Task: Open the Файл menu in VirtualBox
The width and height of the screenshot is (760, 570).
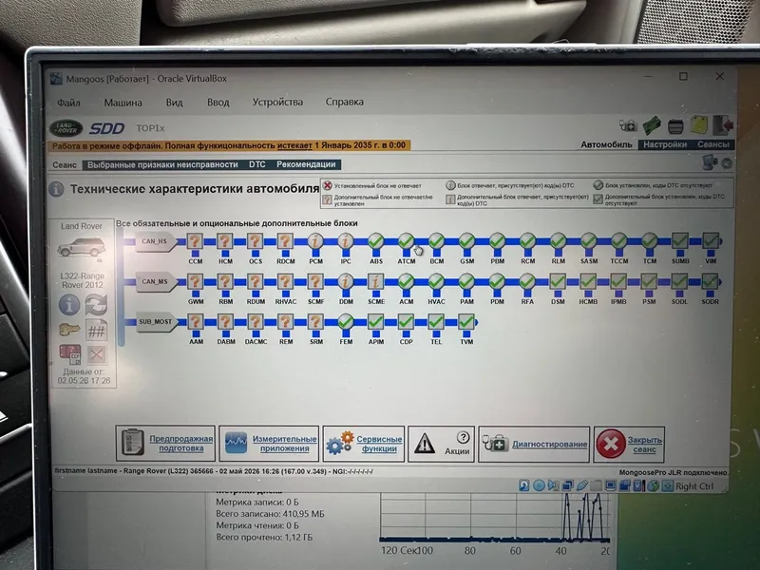Action: point(68,103)
